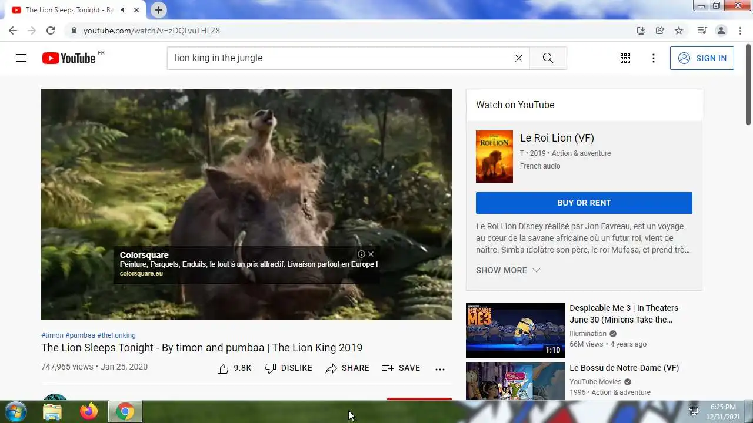Open colorsquare.eu ad link
The image size is (753, 423).
pos(141,273)
